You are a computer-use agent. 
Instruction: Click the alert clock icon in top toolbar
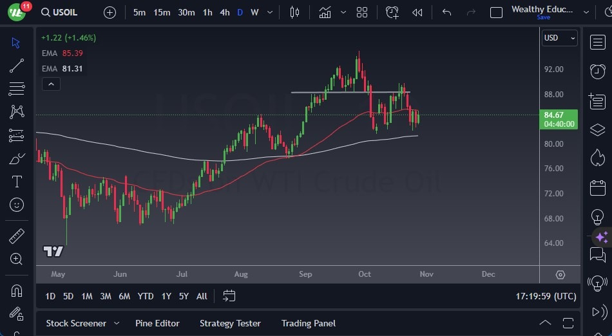tap(392, 12)
